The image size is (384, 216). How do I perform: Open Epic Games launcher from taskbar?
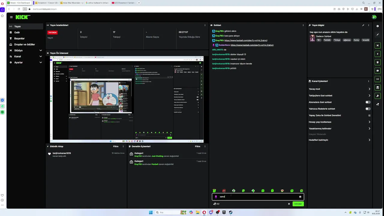224,212
